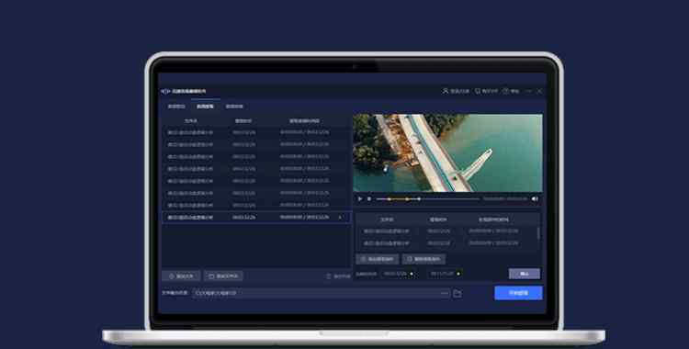This screenshot has width=689, height=349.
Task: Mute the preview using the speaker icon
Action: [x=535, y=199]
